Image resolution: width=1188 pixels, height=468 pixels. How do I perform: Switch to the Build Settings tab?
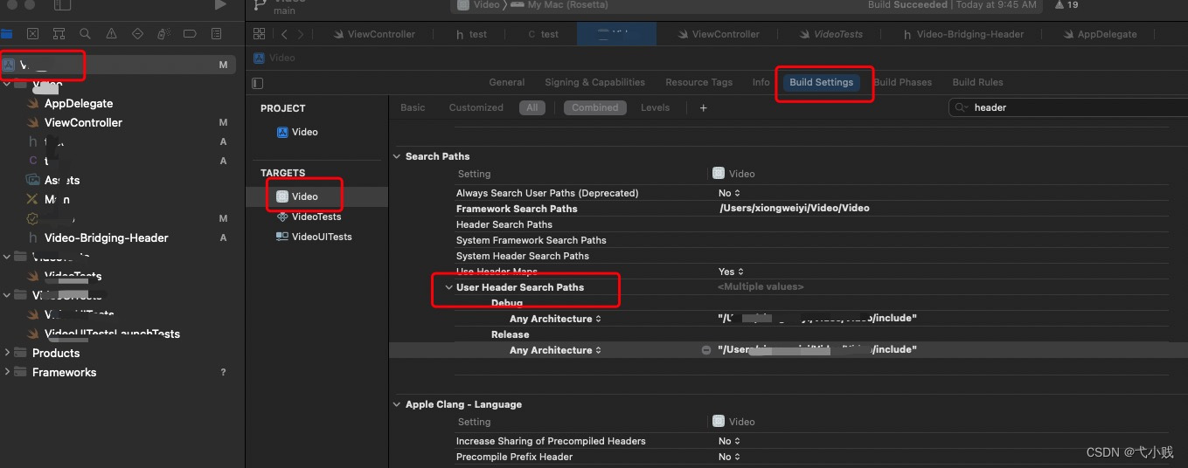coord(821,82)
